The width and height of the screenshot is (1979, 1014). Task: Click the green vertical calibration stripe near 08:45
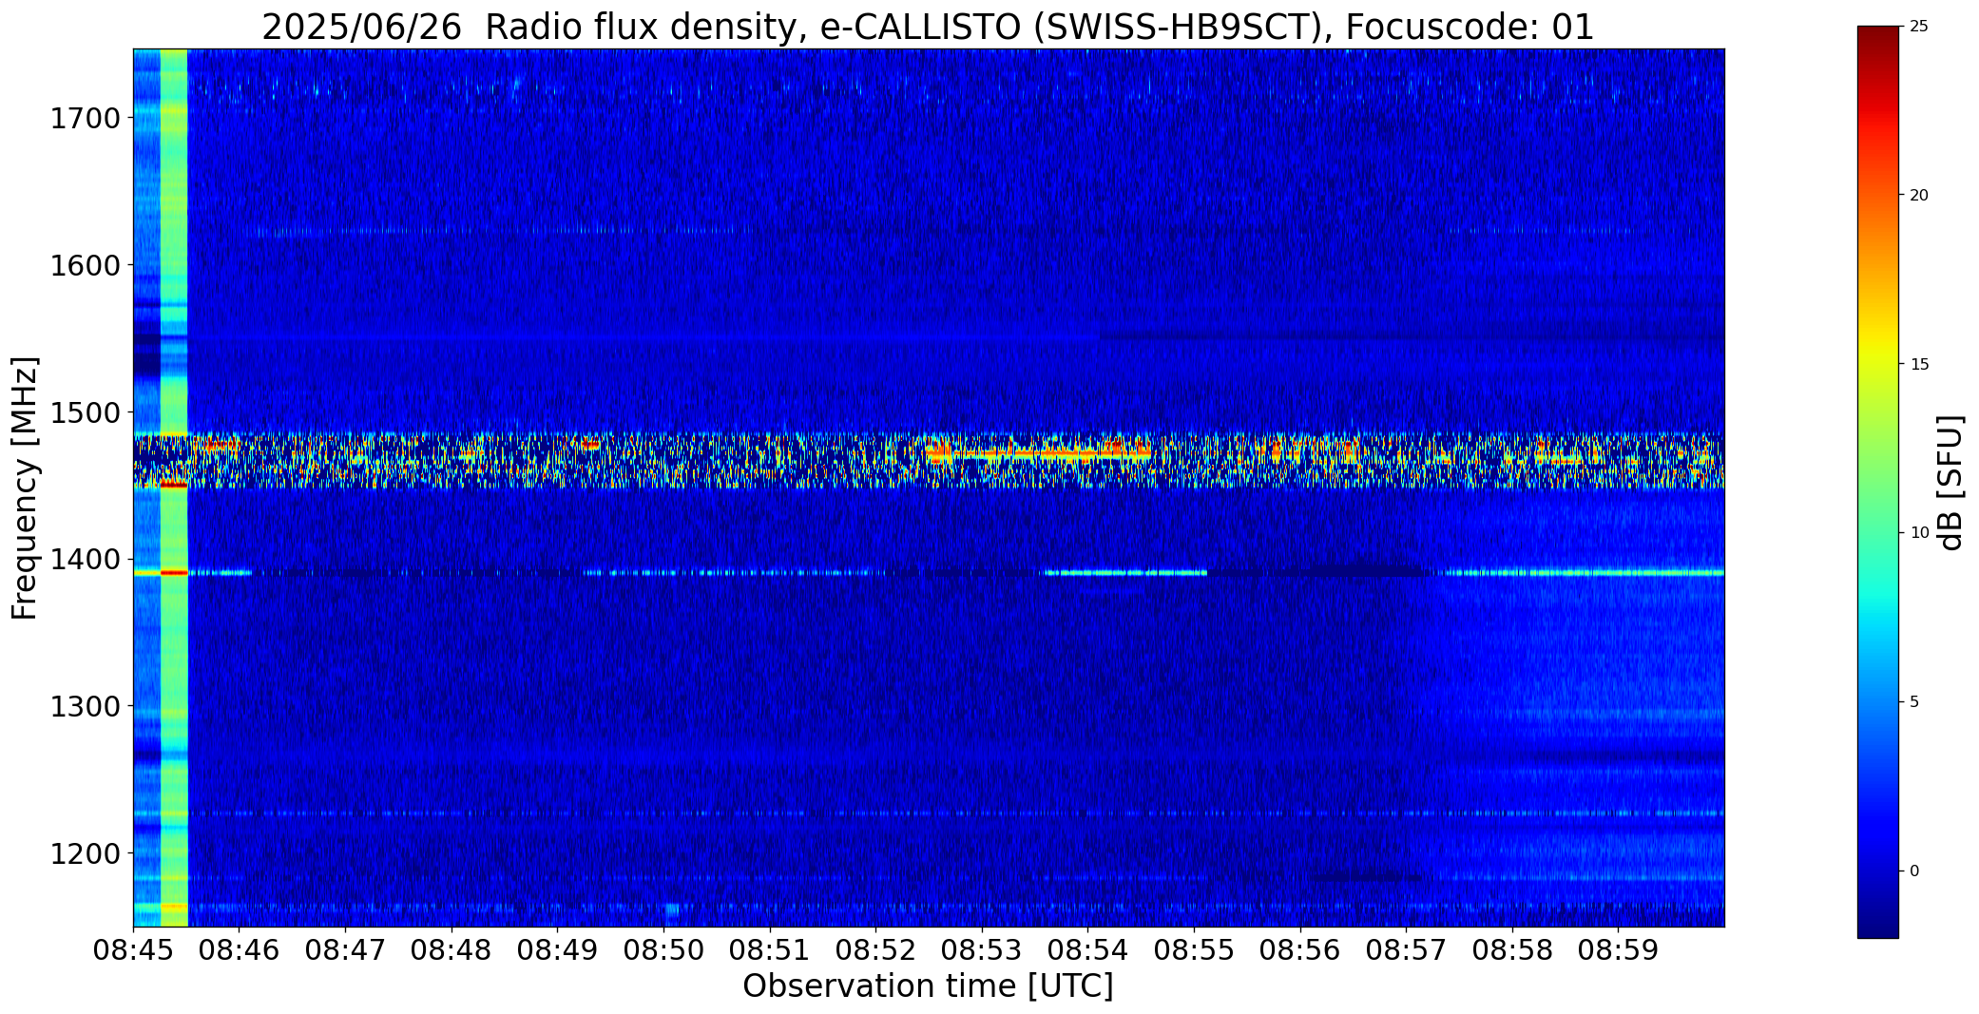(174, 488)
